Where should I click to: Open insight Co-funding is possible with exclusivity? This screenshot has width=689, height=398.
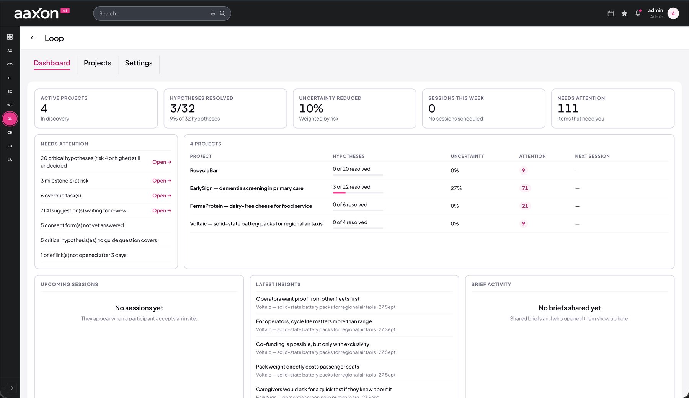click(354, 348)
